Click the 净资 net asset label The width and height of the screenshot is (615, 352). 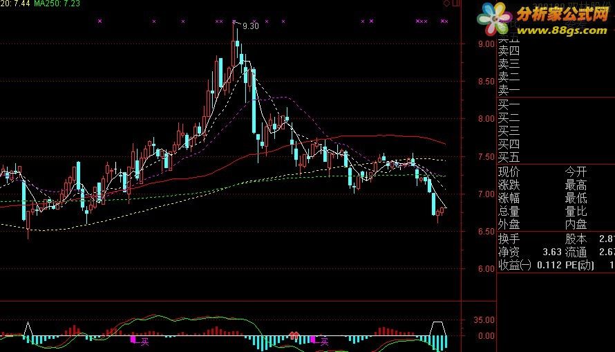pyautogui.click(x=509, y=252)
